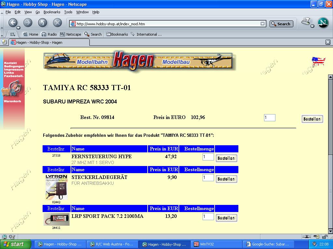Open My Netscape from the personal toolbar
This screenshot has width=333, height=249.
[x=70, y=34]
